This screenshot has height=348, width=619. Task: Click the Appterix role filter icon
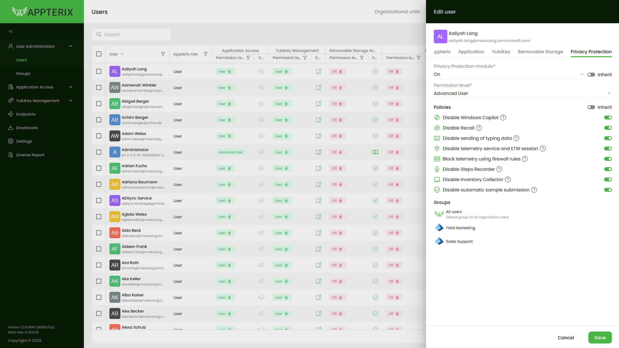(205, 54)
